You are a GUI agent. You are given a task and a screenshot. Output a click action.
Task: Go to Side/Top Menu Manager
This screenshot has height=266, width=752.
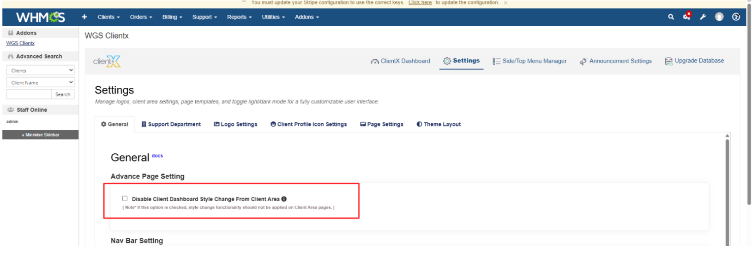[529, 61]
